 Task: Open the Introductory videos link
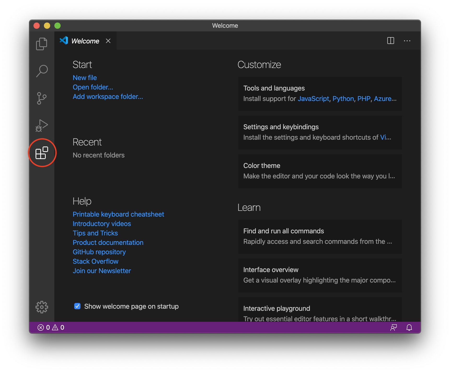coord(102,224)
